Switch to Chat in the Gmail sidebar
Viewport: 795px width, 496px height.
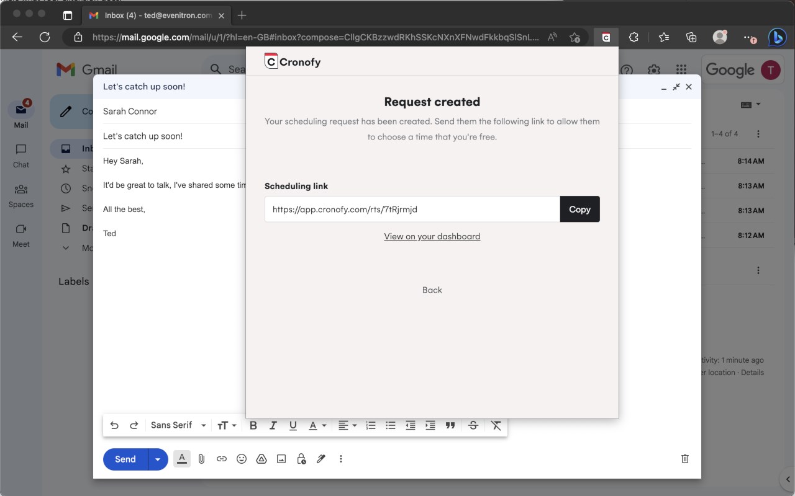[x=21, y=155]
